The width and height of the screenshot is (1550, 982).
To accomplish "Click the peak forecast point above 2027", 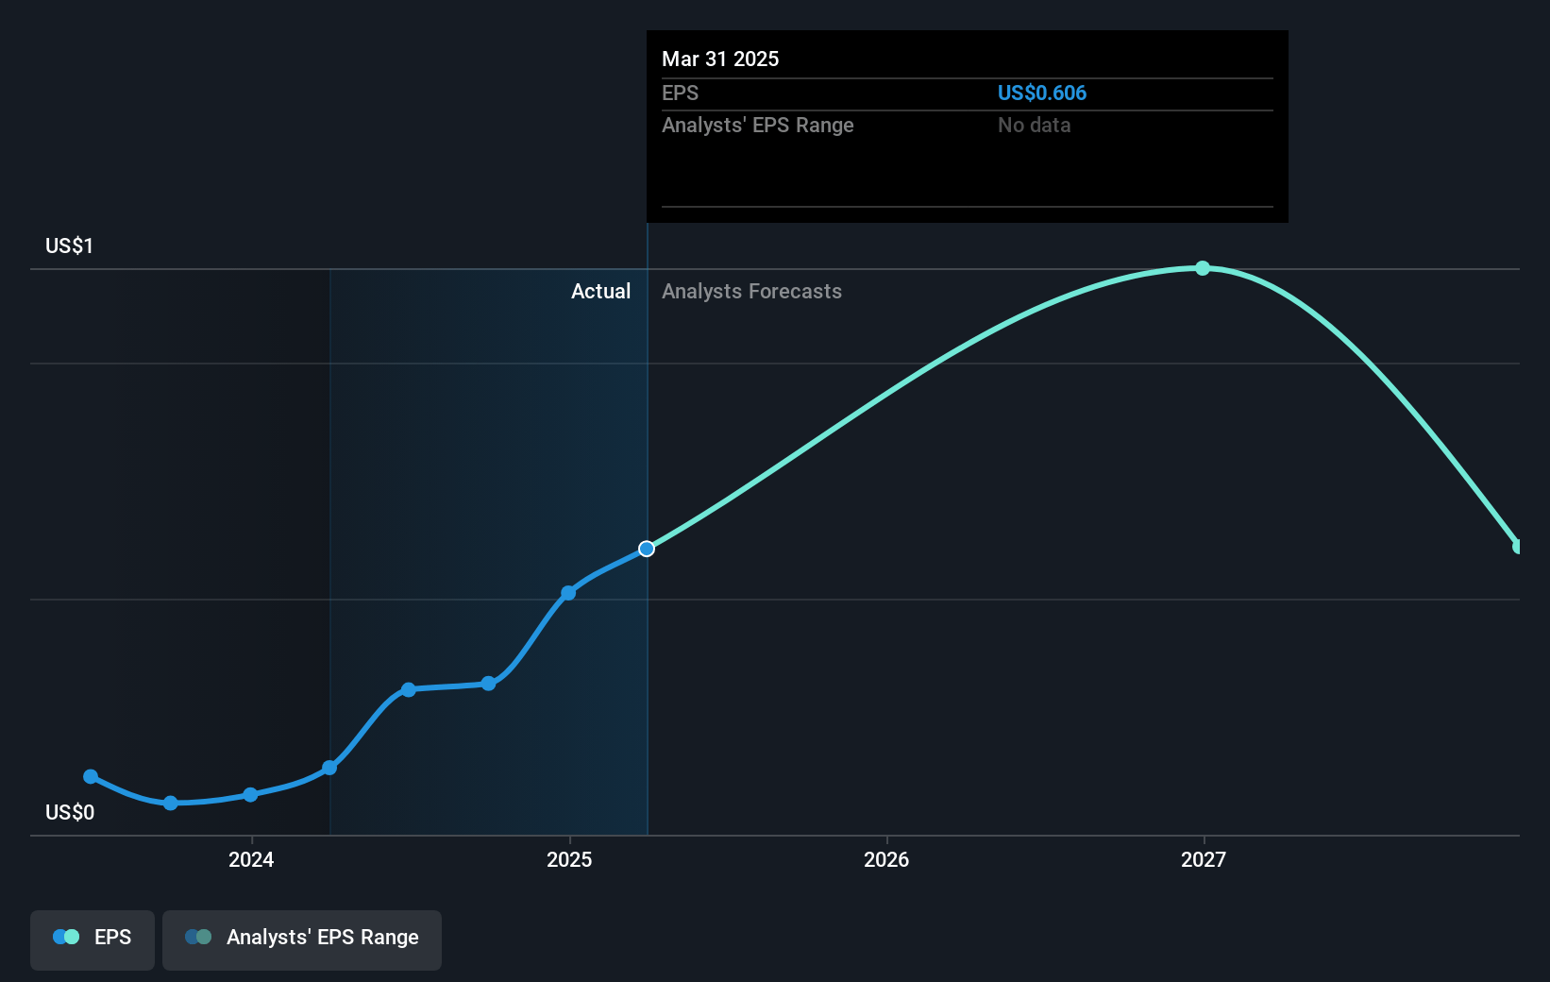I will (1203, 268).
